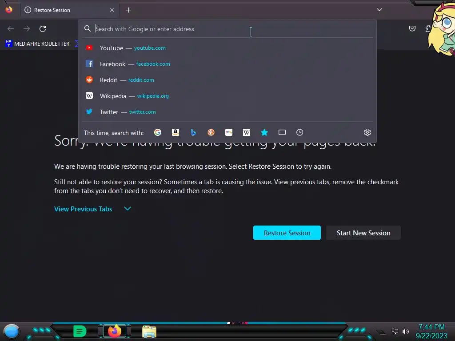
Task: Click the volume speaker tray icon
Action: coord(406,331)
